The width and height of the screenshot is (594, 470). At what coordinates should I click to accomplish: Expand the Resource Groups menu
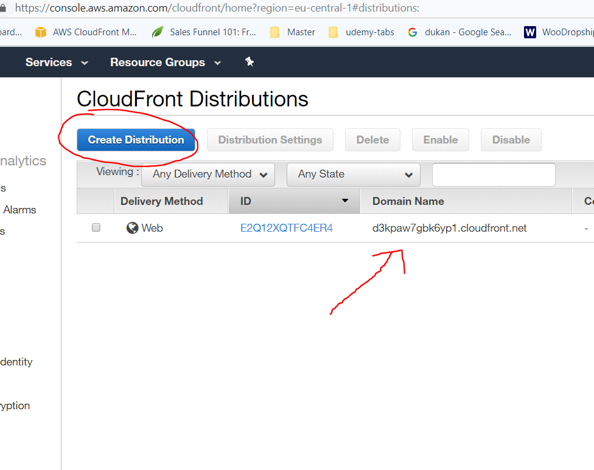[x=165, y=63]
